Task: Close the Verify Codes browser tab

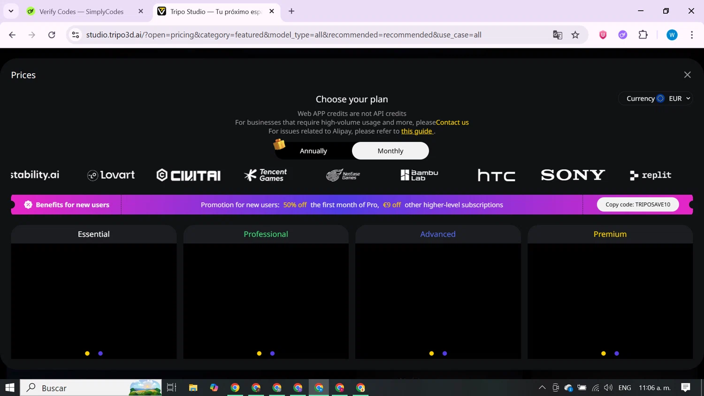Action: (x=141, y=11)
